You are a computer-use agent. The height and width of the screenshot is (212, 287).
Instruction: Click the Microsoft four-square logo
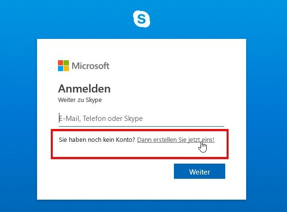click(64, 65)
